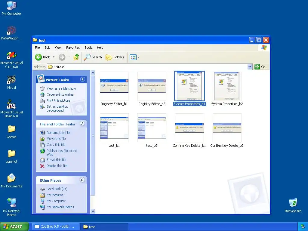Click the red X Delete this file icon
This screenshot has height=231, width=308.
point(42,166)
